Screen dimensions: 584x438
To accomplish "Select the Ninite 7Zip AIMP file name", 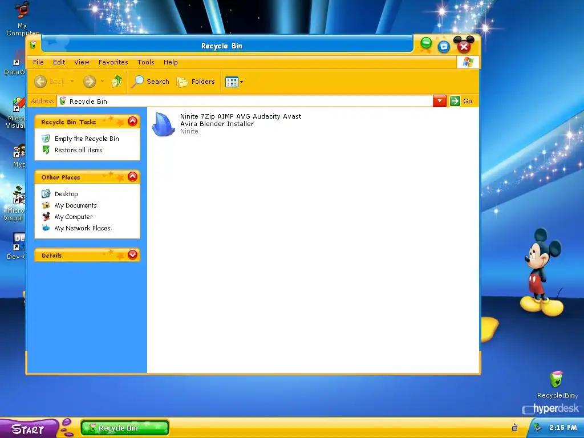I will pyautogui.click(x=241, y=120).
